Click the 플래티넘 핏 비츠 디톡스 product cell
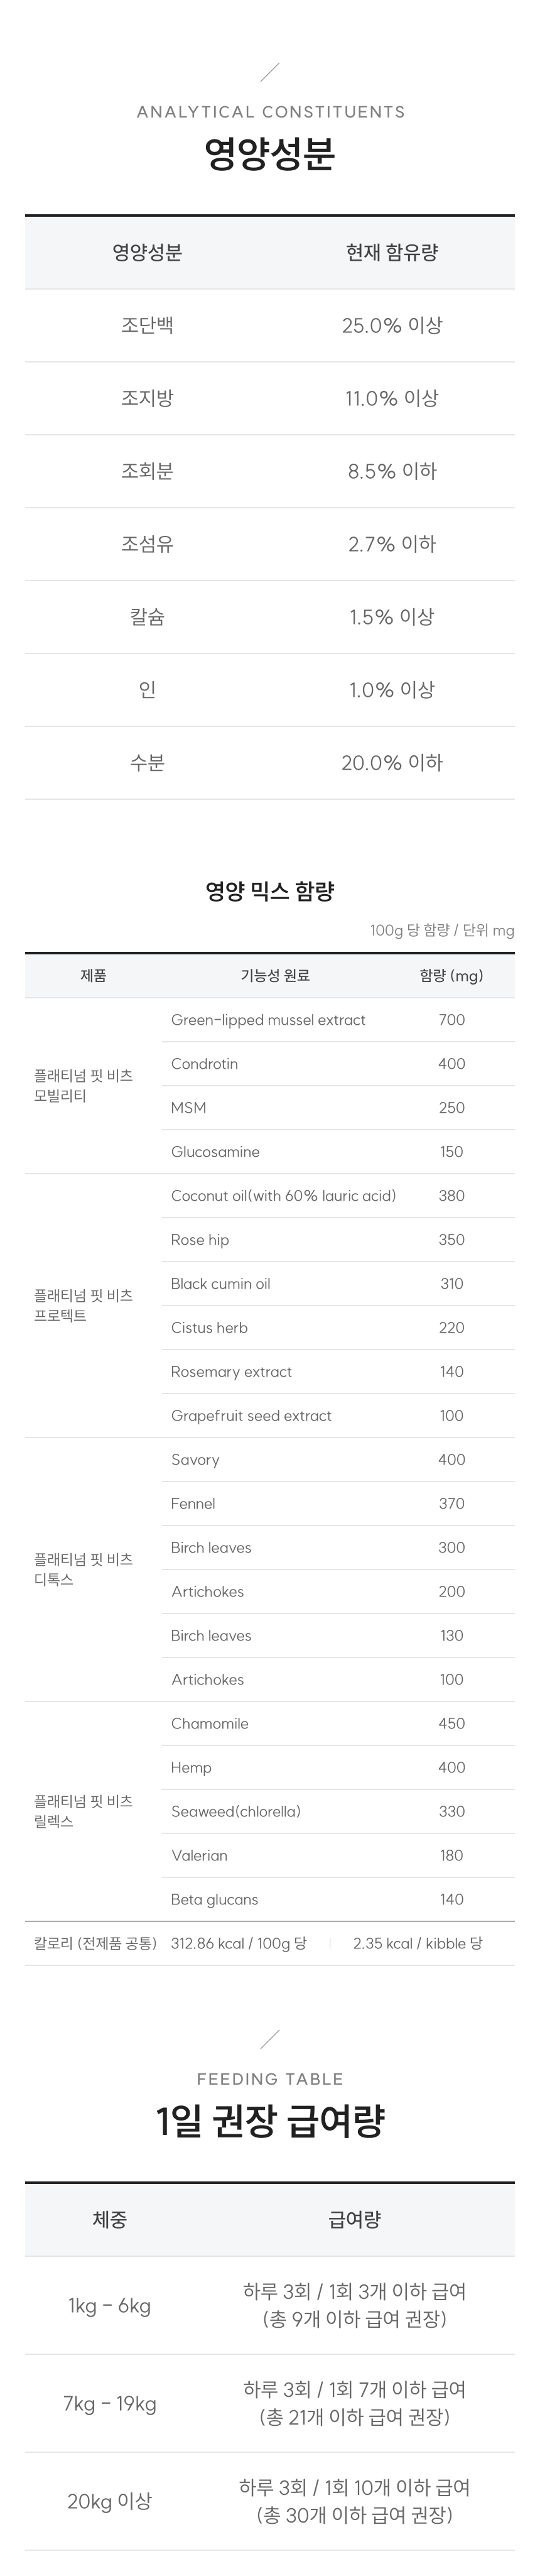Screen dimensions: 540x2576 point(83,1569)
